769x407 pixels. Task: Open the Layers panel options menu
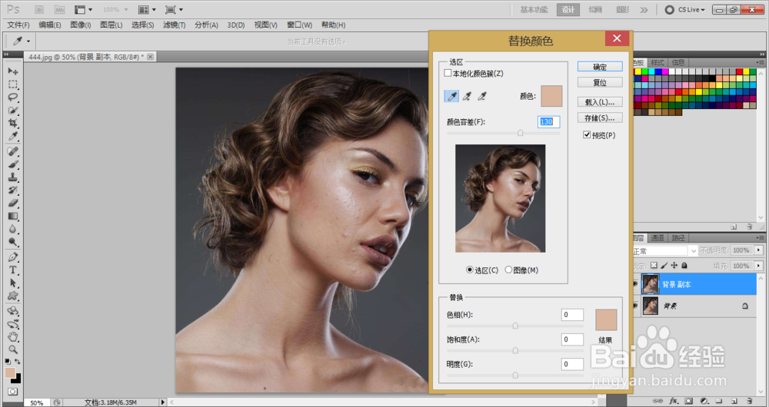tap(761, 238)
